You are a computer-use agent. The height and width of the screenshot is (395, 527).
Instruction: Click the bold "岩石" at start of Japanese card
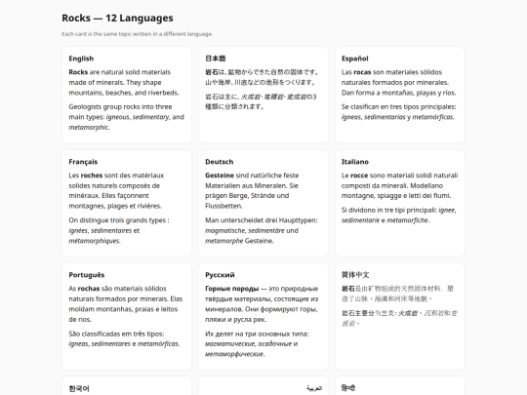point(212,72)
